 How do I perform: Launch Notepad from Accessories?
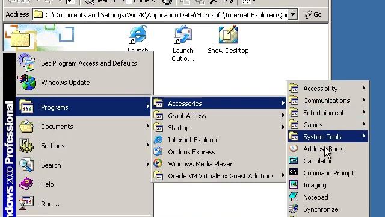tap(328, 197)
